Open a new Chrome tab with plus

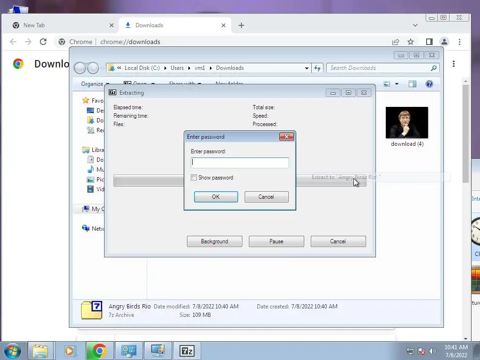point(241,25)
